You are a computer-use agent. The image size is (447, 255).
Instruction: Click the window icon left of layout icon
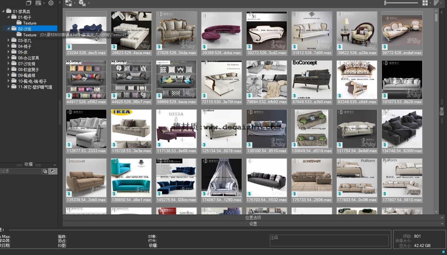pos(29,3)
